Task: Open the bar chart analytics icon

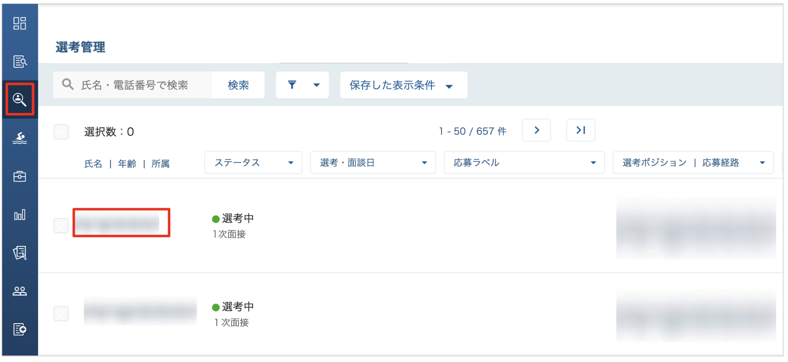Action: pyautogui.click(x=20, y=215)
